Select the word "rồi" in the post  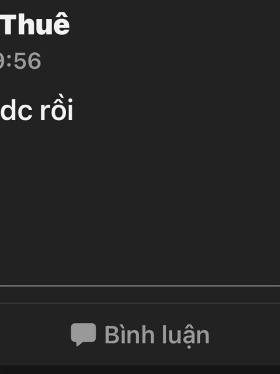pos(56,109)
